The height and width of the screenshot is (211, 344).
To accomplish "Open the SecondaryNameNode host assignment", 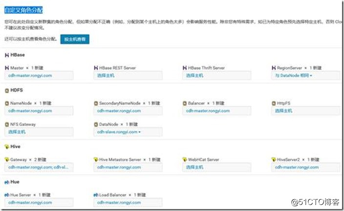I will point(128,111).
